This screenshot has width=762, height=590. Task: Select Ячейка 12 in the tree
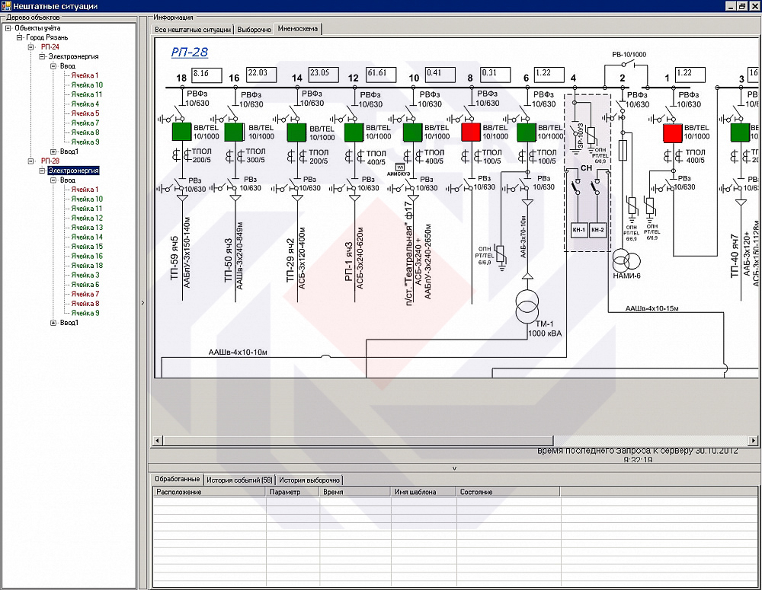[87, 218]
